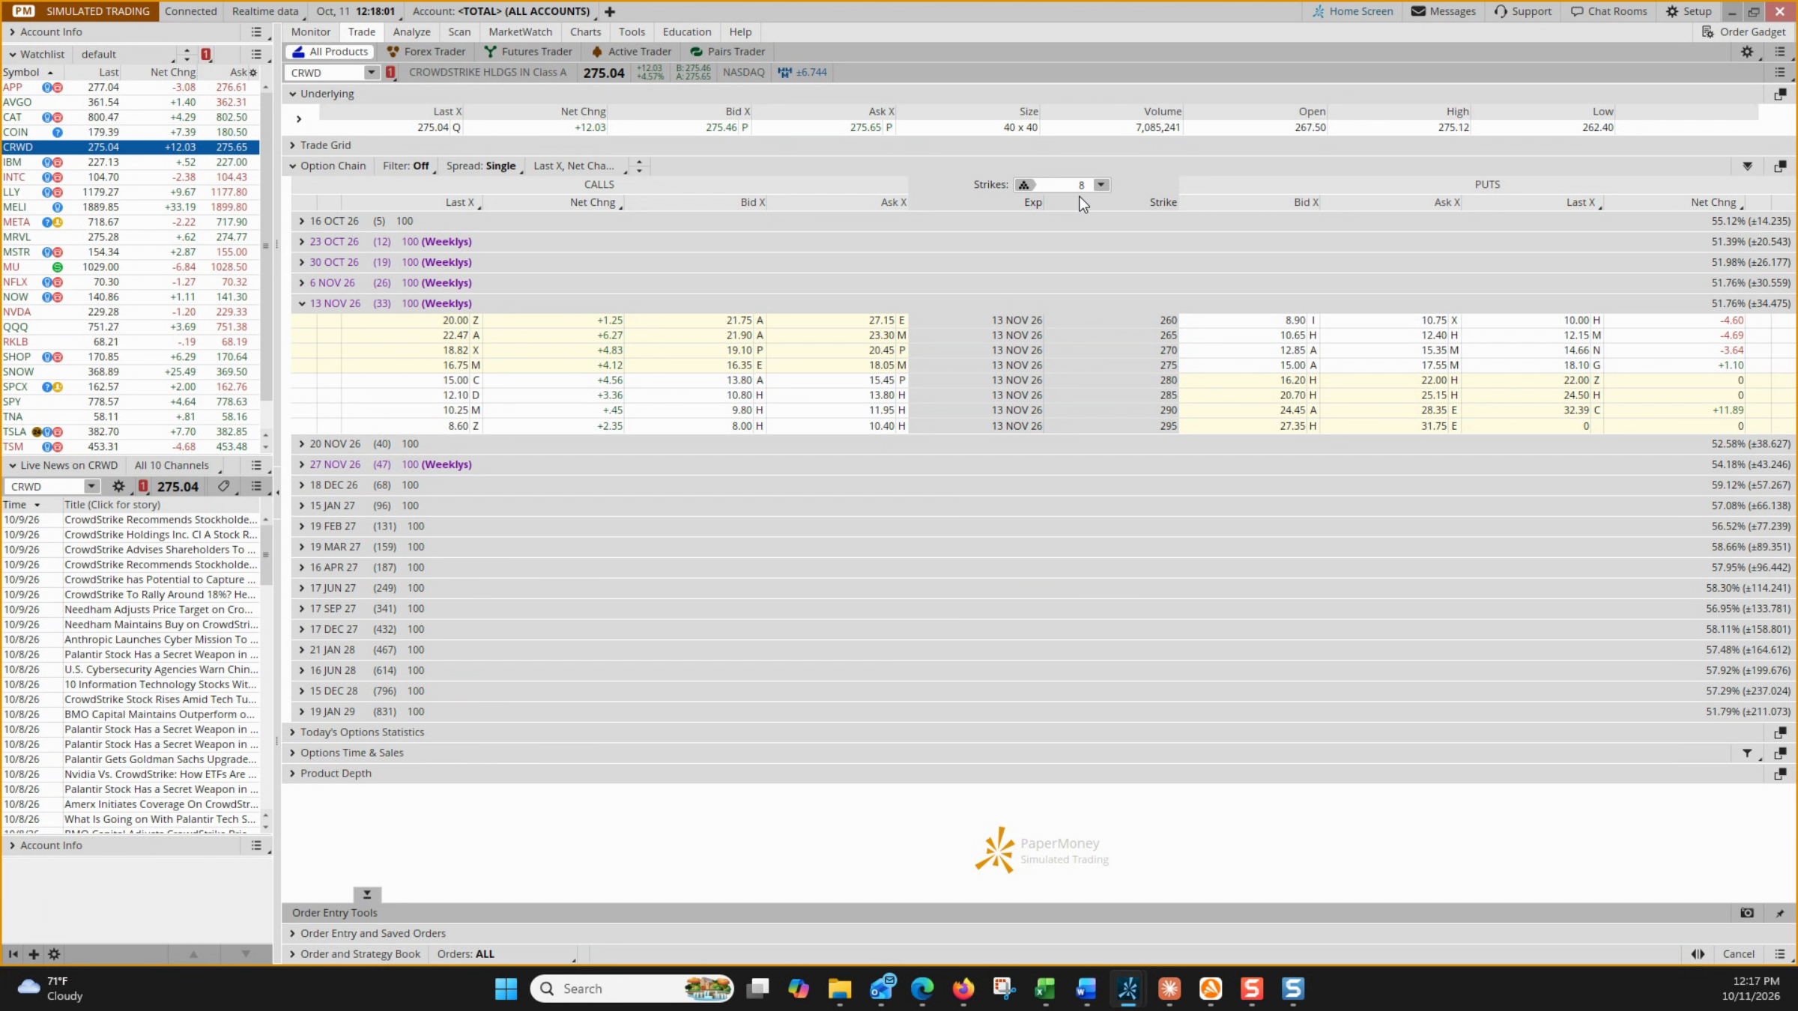Open Trade tab settings gear
1798x1011 pixels.
tap(1747, 52)
